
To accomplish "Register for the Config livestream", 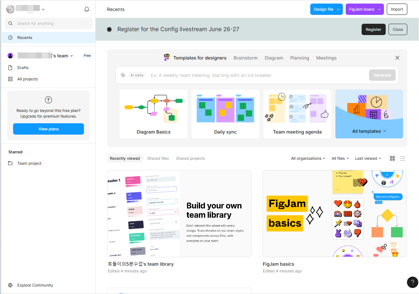I will (373, 29).
